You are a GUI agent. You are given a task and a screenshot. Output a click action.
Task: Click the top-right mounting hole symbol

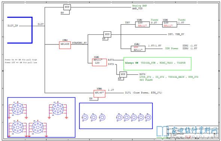point(58,109)
